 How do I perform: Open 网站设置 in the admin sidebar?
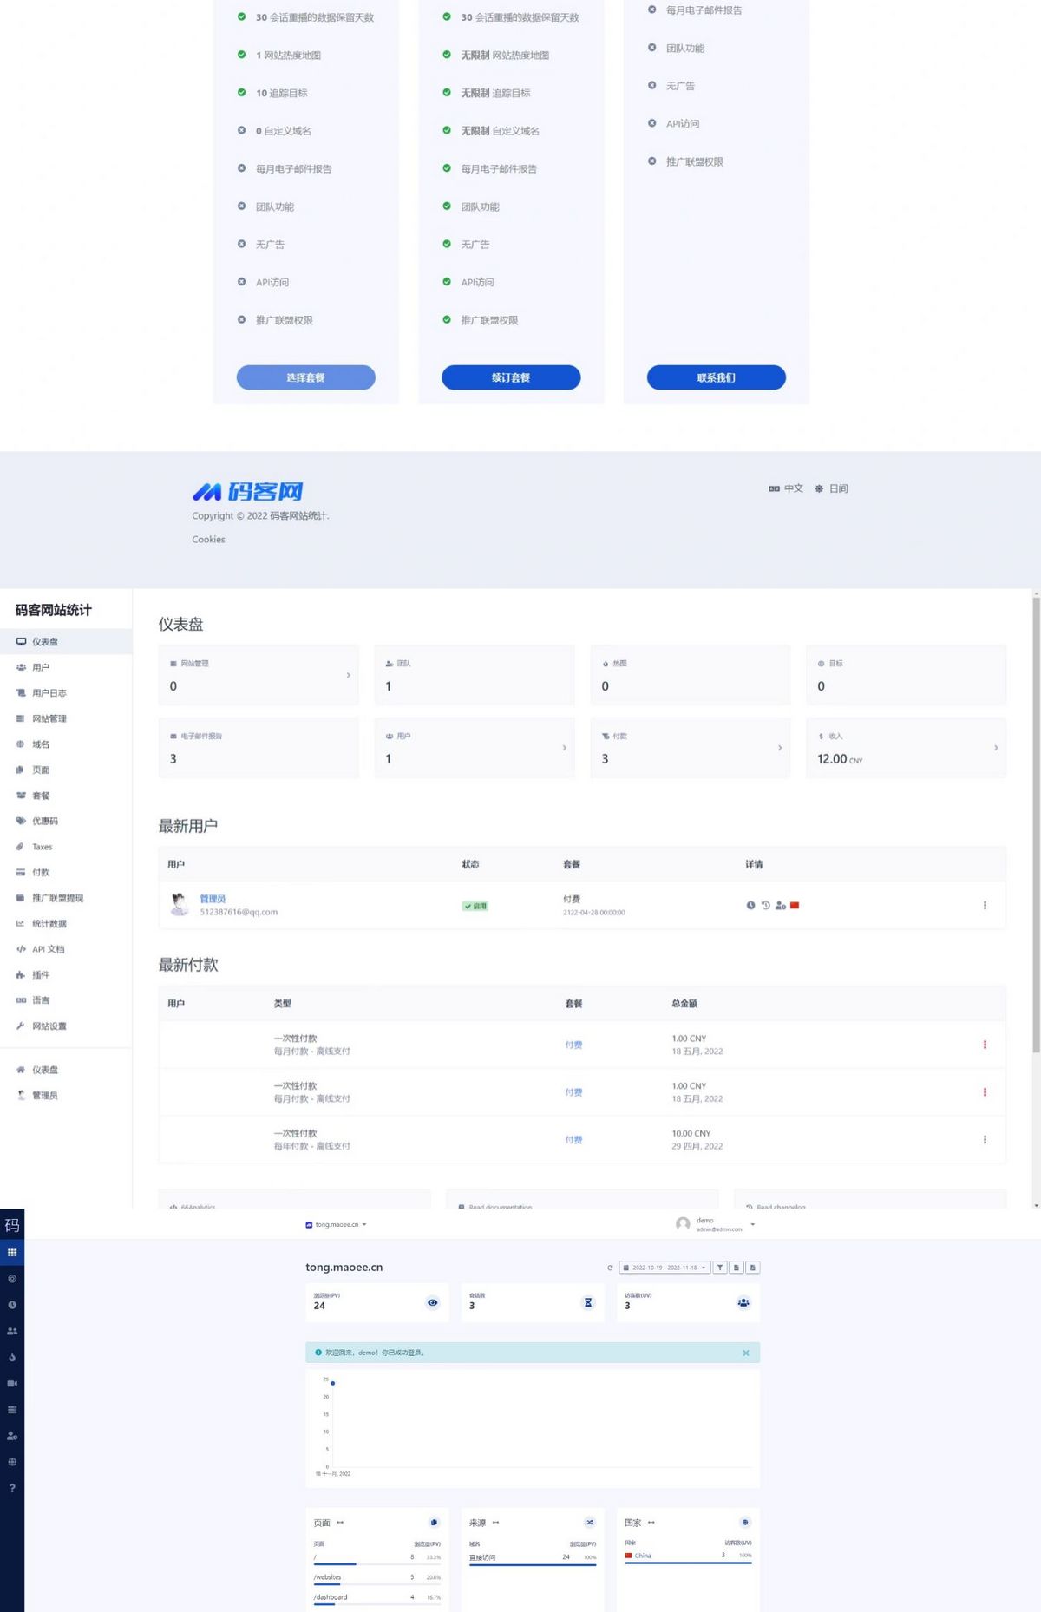point(66,1026)
